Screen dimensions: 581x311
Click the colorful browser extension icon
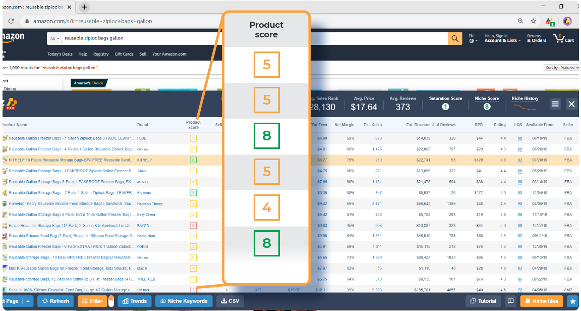click(550, 21)
